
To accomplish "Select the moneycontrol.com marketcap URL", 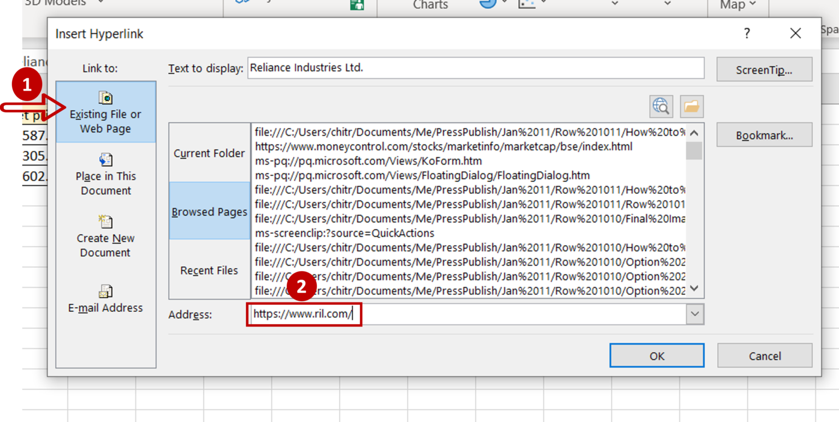I will pos(444,146).
